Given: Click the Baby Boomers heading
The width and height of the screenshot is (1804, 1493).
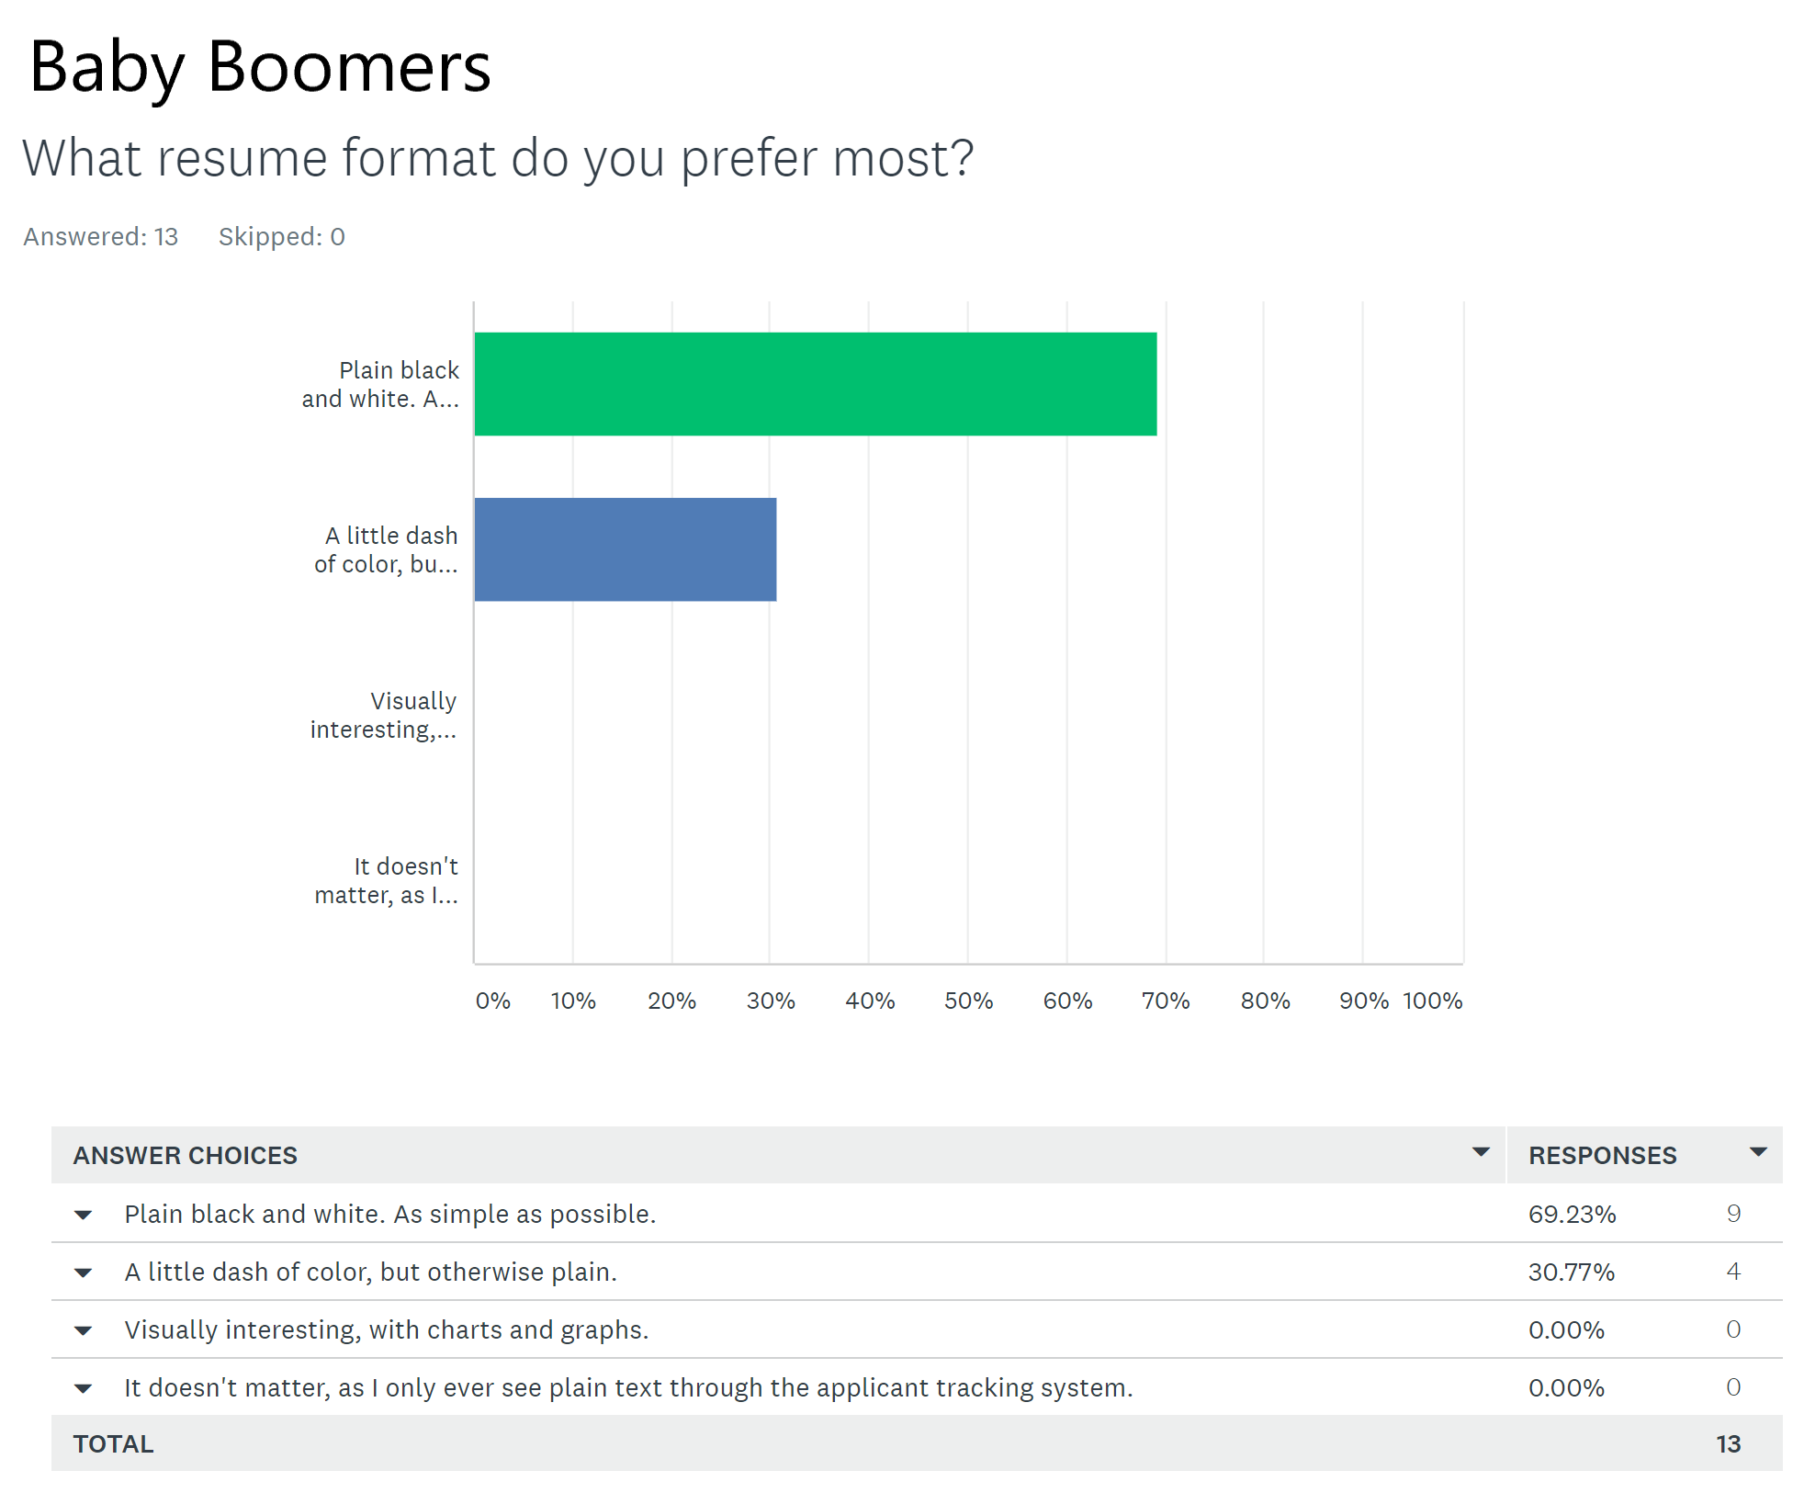Looking at the screenshot, I should (260, 67).
